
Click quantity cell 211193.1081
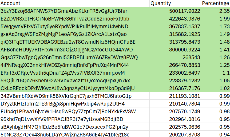(175, 96)
